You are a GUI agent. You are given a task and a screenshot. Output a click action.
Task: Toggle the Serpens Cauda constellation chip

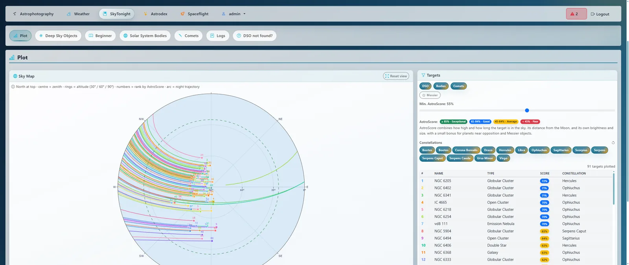(460, 158)
